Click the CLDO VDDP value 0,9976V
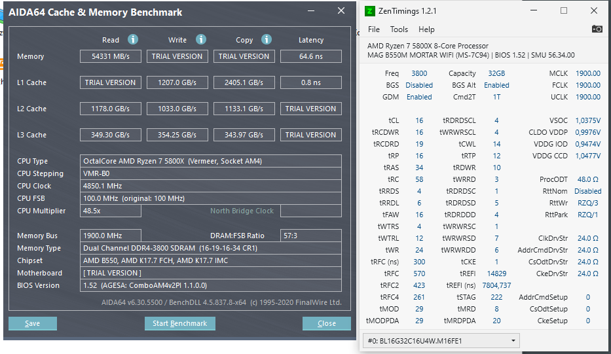The width and height of the screenshot is (611, 354). pyautogui.click(x=588, y=132)
